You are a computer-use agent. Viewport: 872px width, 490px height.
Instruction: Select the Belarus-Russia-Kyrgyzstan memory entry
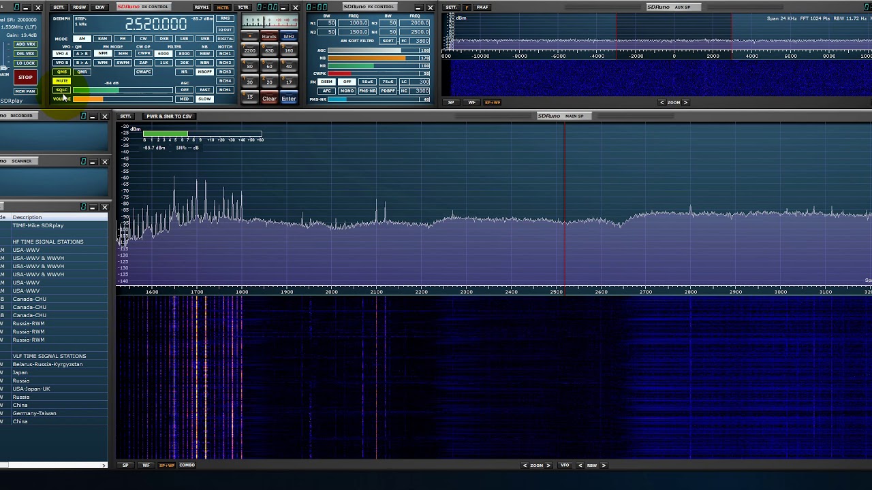[54, 364]
